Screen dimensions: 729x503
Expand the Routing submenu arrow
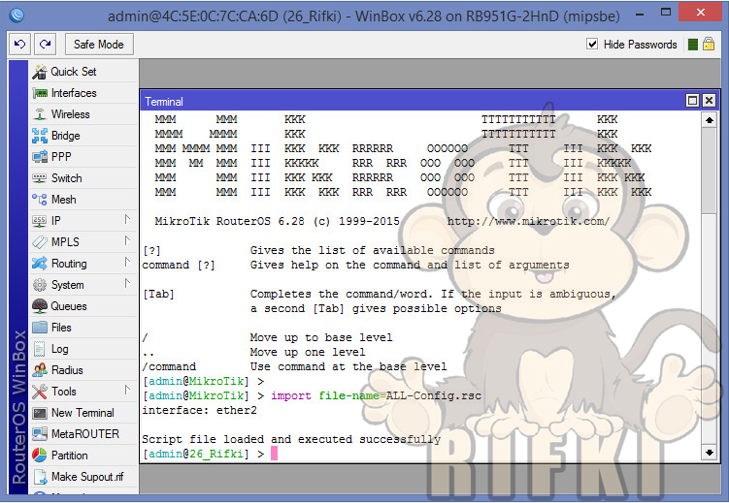point(127,263)
